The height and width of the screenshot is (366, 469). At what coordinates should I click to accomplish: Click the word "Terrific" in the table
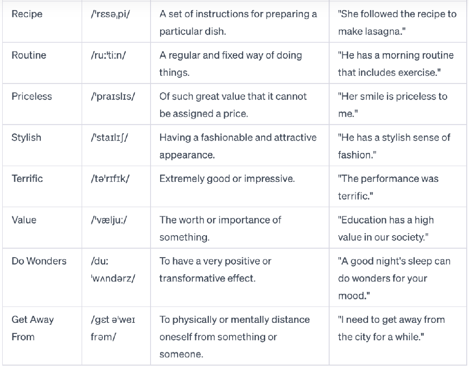(27, 179)
